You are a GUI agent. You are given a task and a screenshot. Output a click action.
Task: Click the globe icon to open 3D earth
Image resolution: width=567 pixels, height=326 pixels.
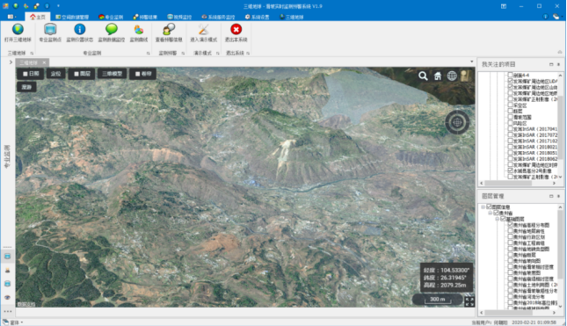click(x=18, y=30)
